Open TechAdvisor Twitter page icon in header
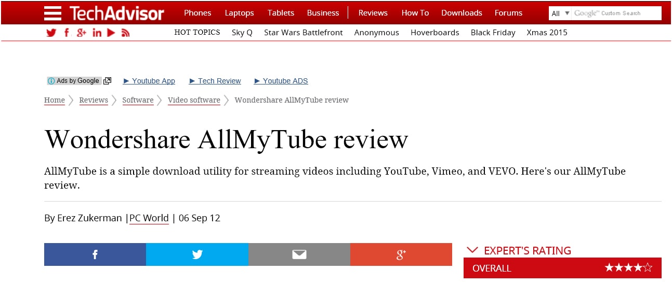The image size is (672, 284). click(51, 33)
